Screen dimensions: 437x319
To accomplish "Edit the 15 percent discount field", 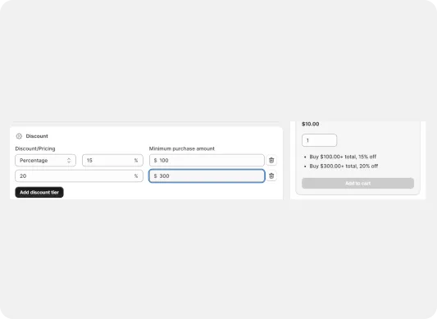I will (112, 161).
